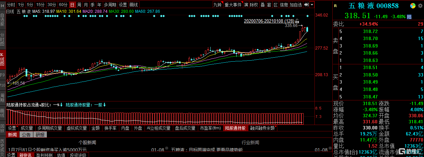Select the 陆股通持股 indicator tab
Viewport: 424px width, 157px height.
click(x=236, y=128)
